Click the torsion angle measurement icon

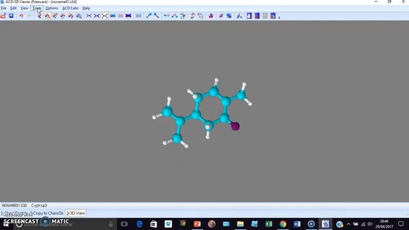pos(183,16)
